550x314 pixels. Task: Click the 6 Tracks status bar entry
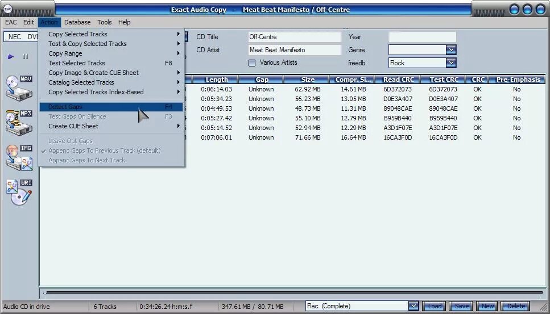click(x=105, y=307)
